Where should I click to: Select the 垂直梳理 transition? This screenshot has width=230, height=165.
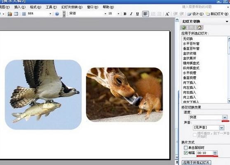pos(190,78)
